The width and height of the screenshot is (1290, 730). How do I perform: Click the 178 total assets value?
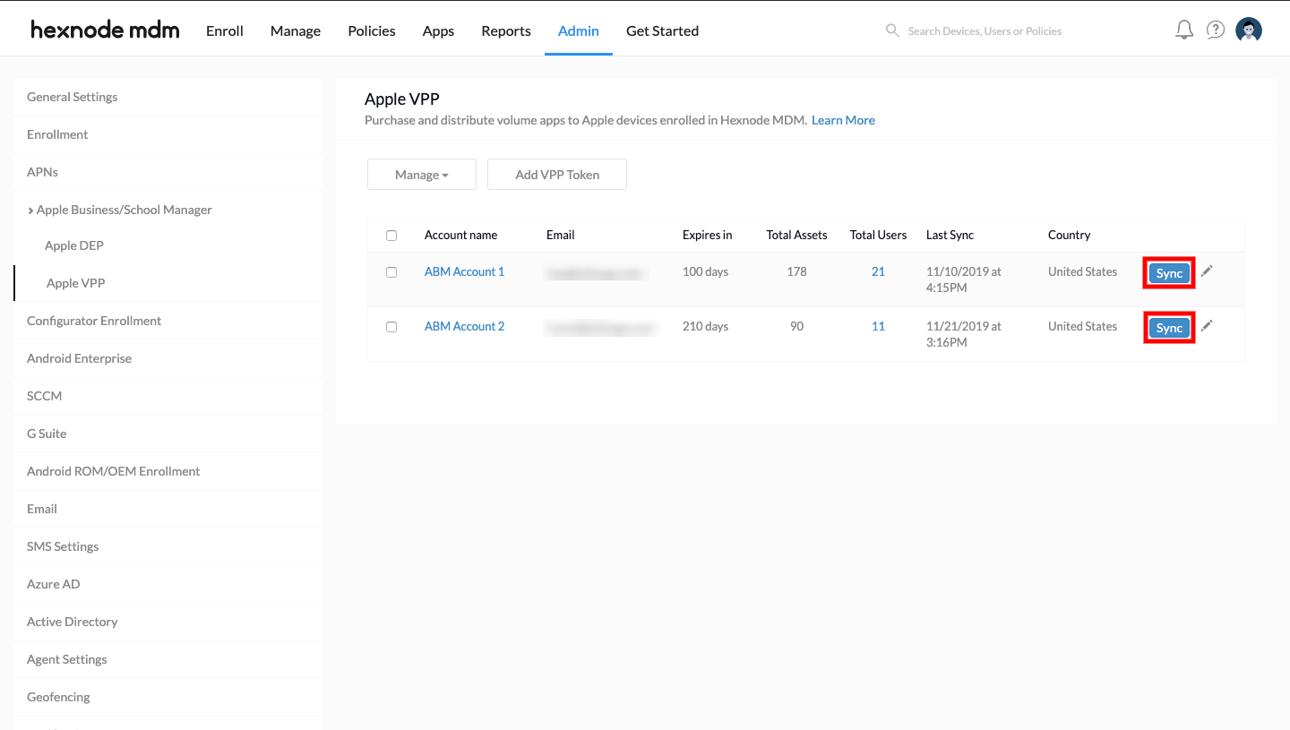pyautogui.click(x=796, y=271)
